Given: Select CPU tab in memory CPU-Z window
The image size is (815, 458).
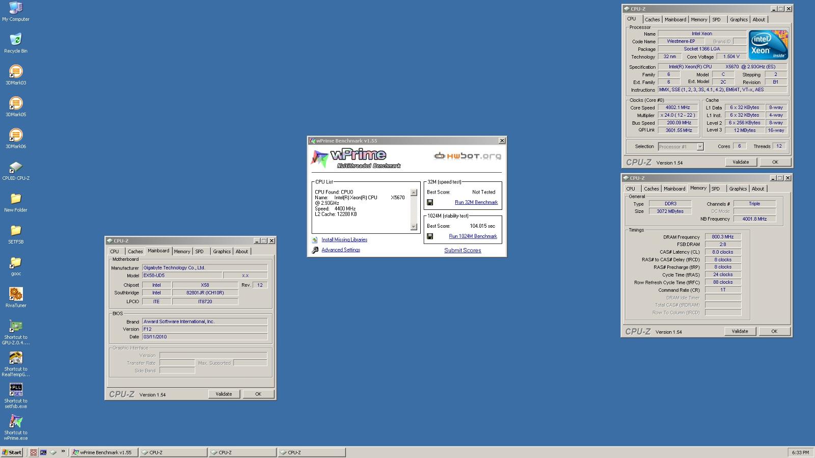Looking at the screenshot, I should click(x=631, y=189).
